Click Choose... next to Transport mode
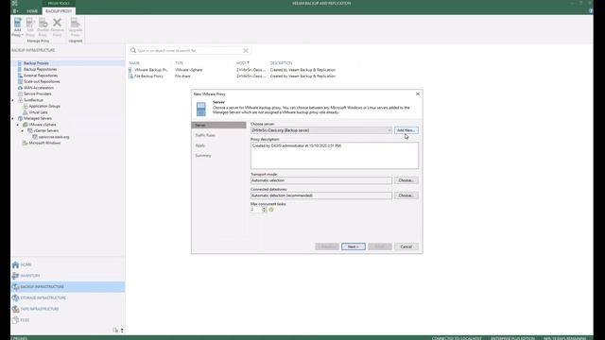605x340 pixels. click(x=406, y=180)
